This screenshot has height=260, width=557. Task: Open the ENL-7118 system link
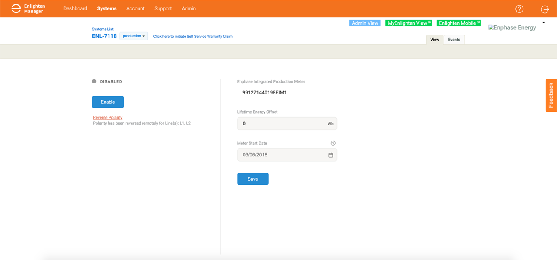(104, 36)
